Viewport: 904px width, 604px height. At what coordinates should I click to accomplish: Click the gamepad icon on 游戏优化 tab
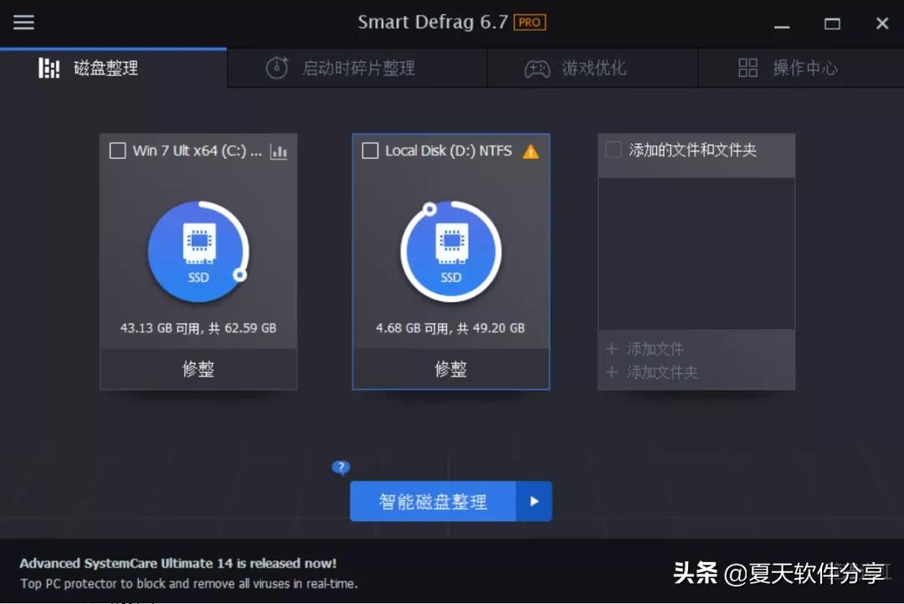(x=537, y=68)
